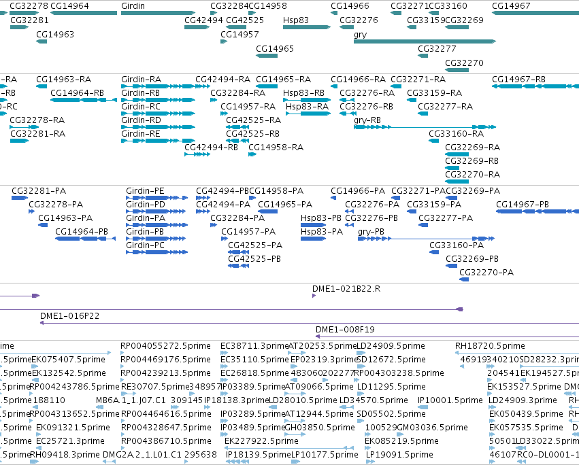Viewport: 579px width, 465px height.
Task: Click the Hsp83-PA protein bar
Action: point(313,239)
